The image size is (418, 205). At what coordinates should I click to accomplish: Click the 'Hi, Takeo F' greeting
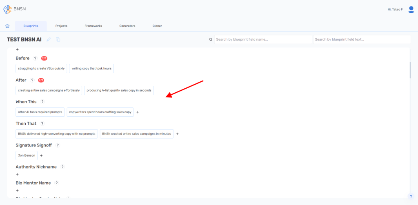(395, 10)
